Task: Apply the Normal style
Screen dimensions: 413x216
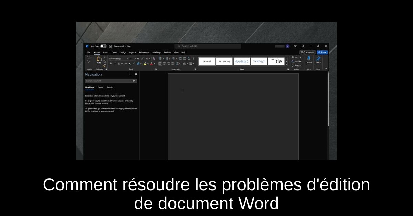Action: pos(207,61)
